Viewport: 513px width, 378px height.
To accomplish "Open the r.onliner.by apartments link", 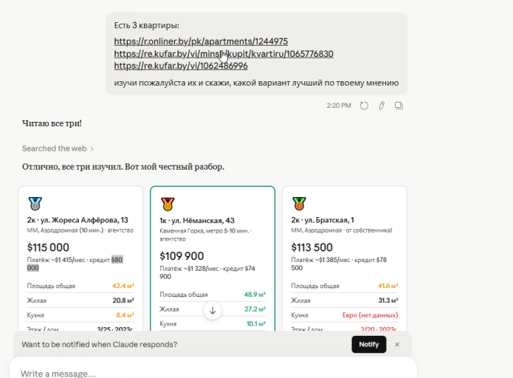I will pos(201,41).
